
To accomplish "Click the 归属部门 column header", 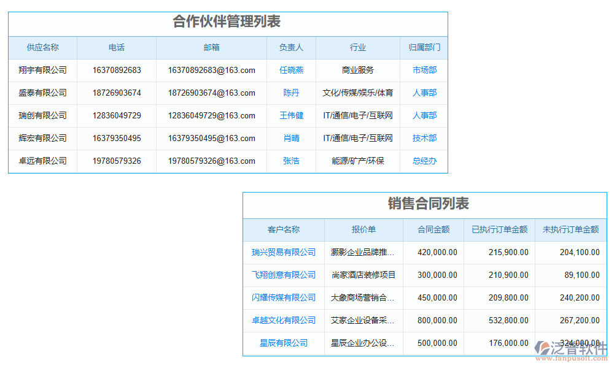I will click(x=424, y=48).
